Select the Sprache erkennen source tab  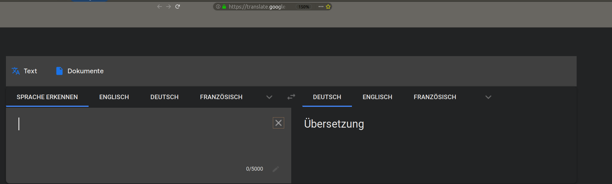[x=47, y=97]
